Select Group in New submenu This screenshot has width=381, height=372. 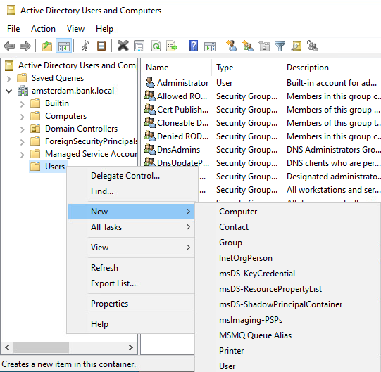click(288, 243)
